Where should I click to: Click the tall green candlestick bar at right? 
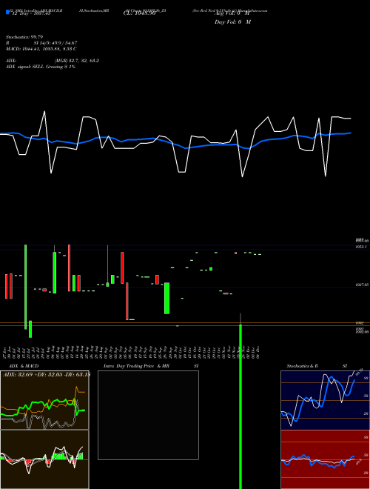[240, 406]
